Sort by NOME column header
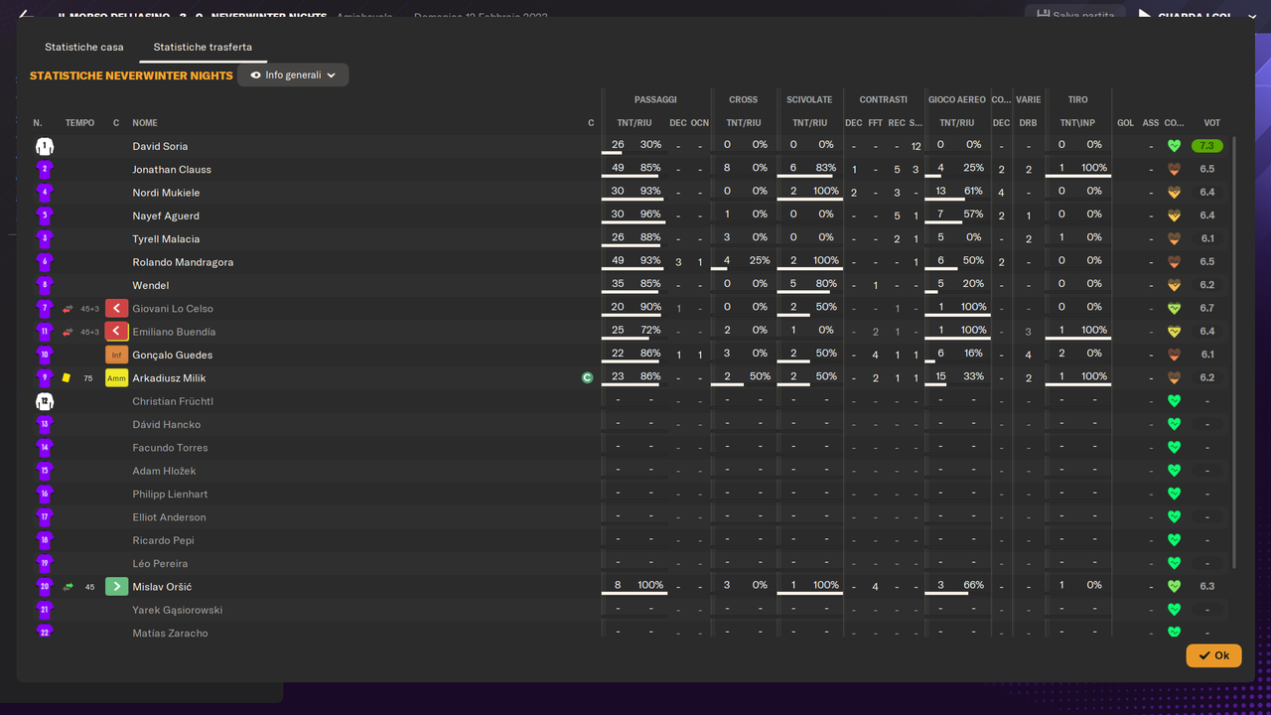Screen dimensions: 1271x715 coord(145,123)
